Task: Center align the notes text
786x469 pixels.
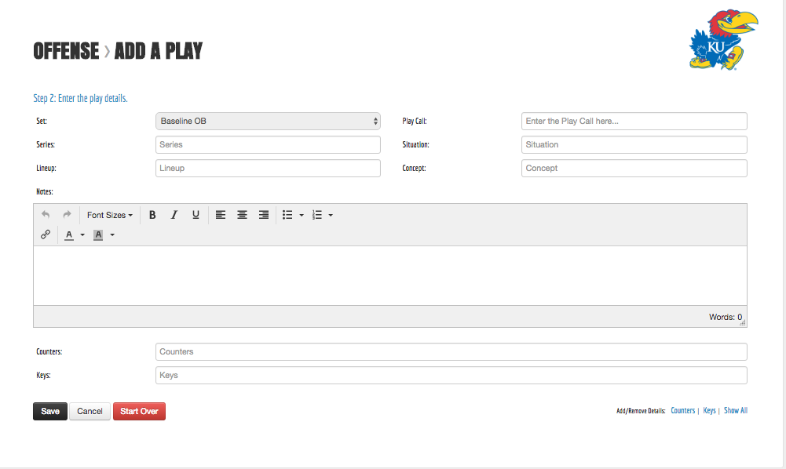Action: click(x=243, y=215)
